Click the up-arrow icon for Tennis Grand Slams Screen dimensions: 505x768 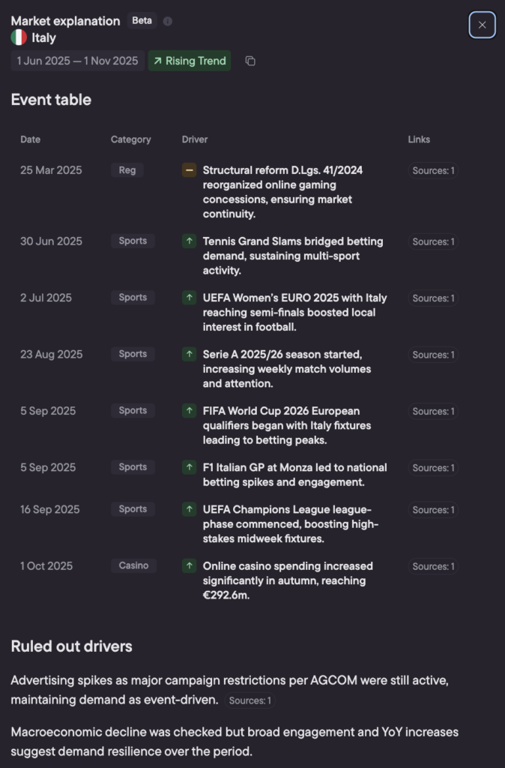[189, 241]
